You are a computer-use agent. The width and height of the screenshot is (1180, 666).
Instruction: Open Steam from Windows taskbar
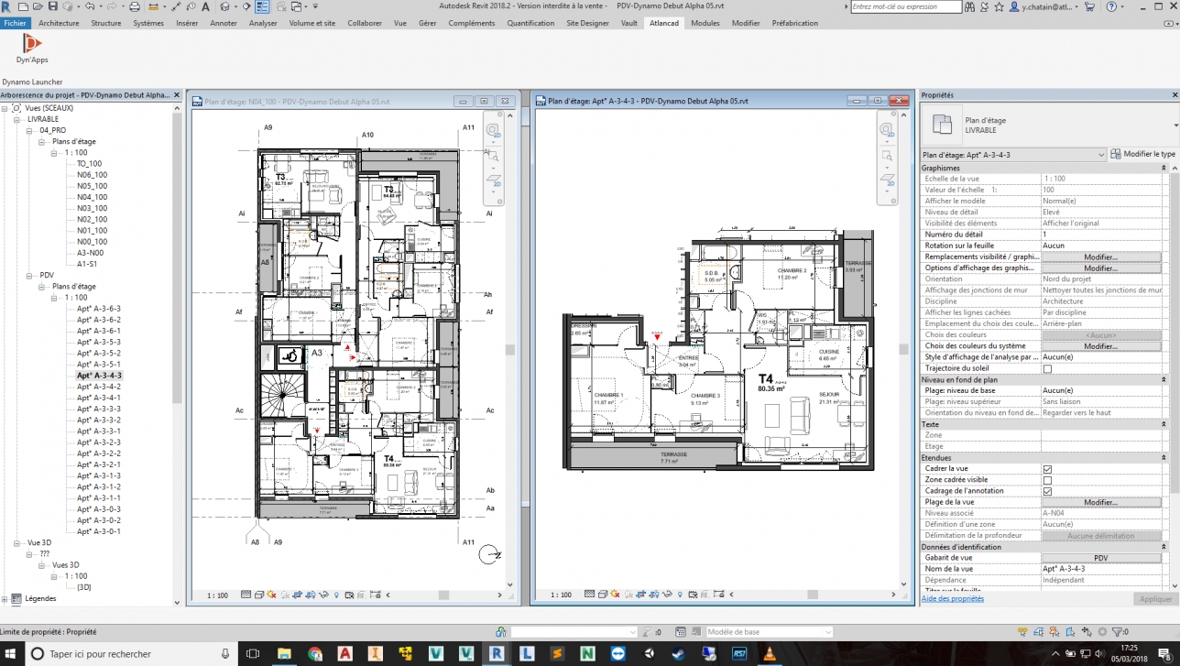click(x=679, y=654)
